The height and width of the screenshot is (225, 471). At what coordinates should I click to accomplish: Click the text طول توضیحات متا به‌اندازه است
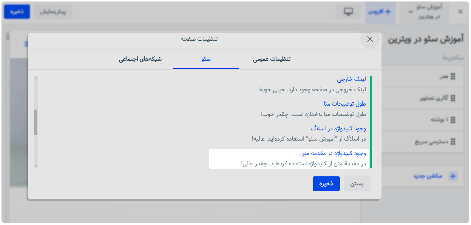coord(328,114)
